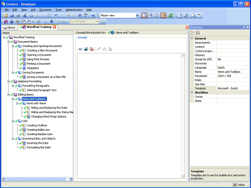Image resolution: width=251 pixels, height=188 pixels.
Task: Collapse the Lists tree node
Action: tap(13, 121)
